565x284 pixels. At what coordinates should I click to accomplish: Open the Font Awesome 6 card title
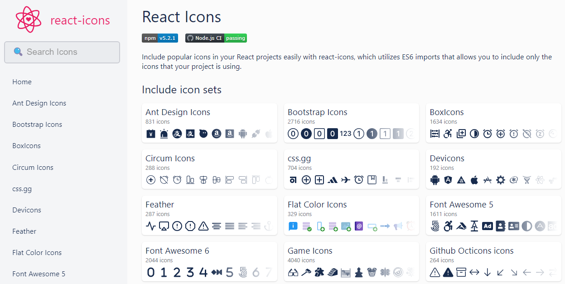pos(178,251)
